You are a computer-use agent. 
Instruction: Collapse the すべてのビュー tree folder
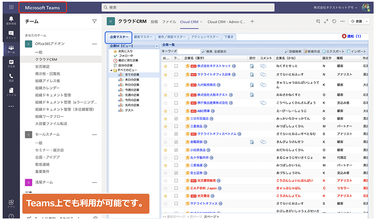pyautogui.click(x=111, y=70)
